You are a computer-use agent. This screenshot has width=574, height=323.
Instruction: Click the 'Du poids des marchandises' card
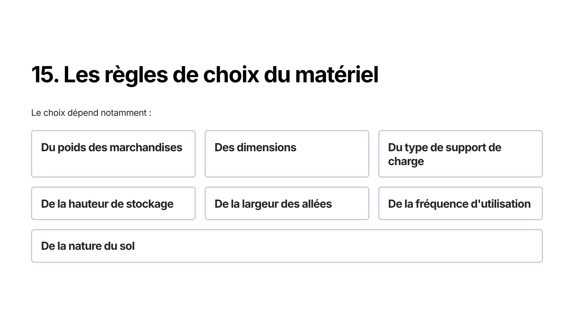(113, 154)
